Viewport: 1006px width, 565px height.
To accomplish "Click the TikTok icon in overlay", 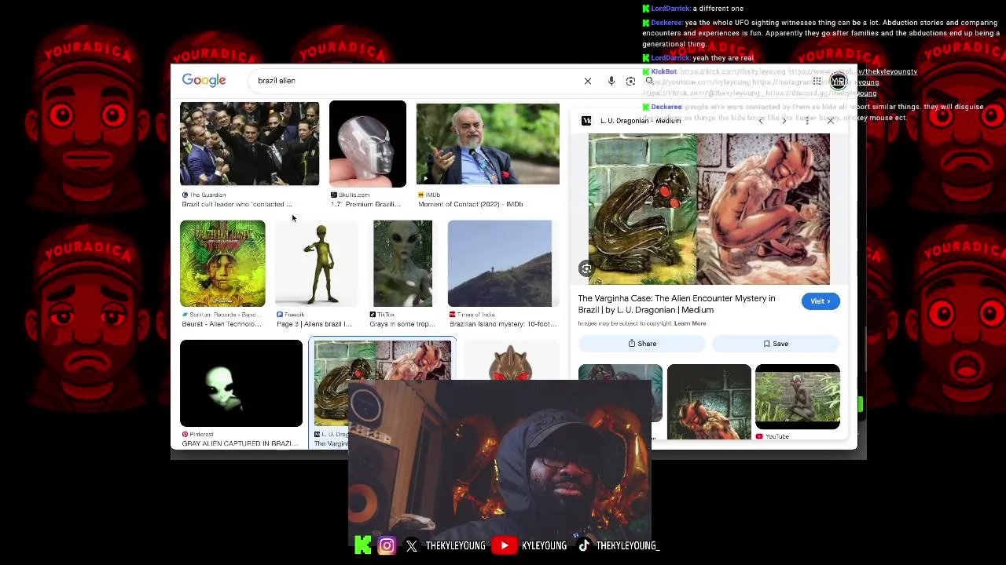I will pos(584,545).
